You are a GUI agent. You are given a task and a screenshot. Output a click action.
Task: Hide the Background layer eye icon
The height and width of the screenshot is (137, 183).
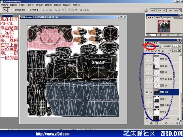tap(147, 118)
